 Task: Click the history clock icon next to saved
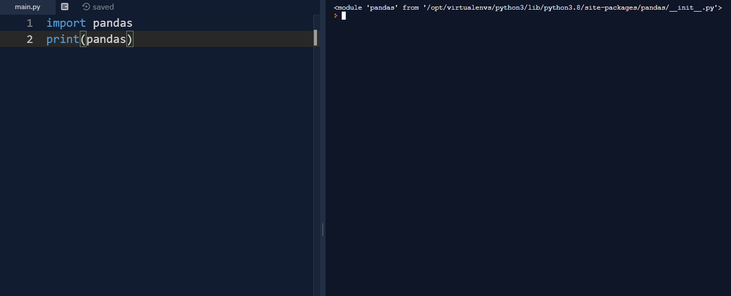[x=86, y=7]
